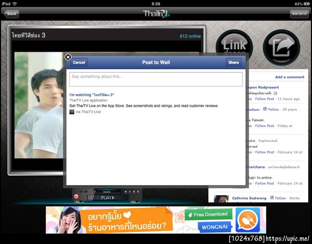Go Back using the top-left button
Screen dimensions: 312x244
11,14
